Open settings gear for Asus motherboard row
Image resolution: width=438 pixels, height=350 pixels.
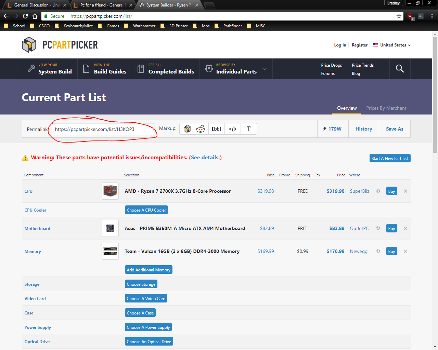[x=378, y=228]
